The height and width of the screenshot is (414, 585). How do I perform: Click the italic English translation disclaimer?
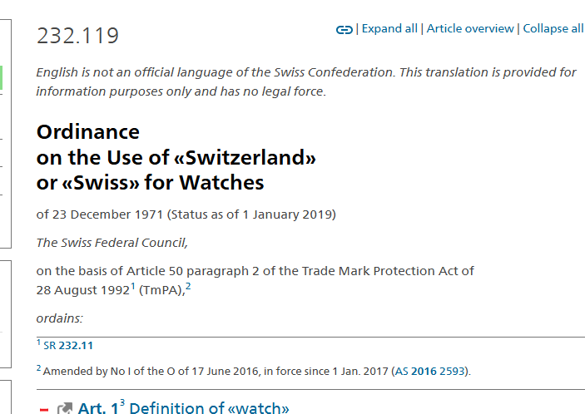click(306, 81)
